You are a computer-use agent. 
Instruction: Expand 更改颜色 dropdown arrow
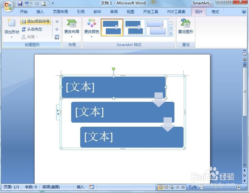(x=92, y=37)
